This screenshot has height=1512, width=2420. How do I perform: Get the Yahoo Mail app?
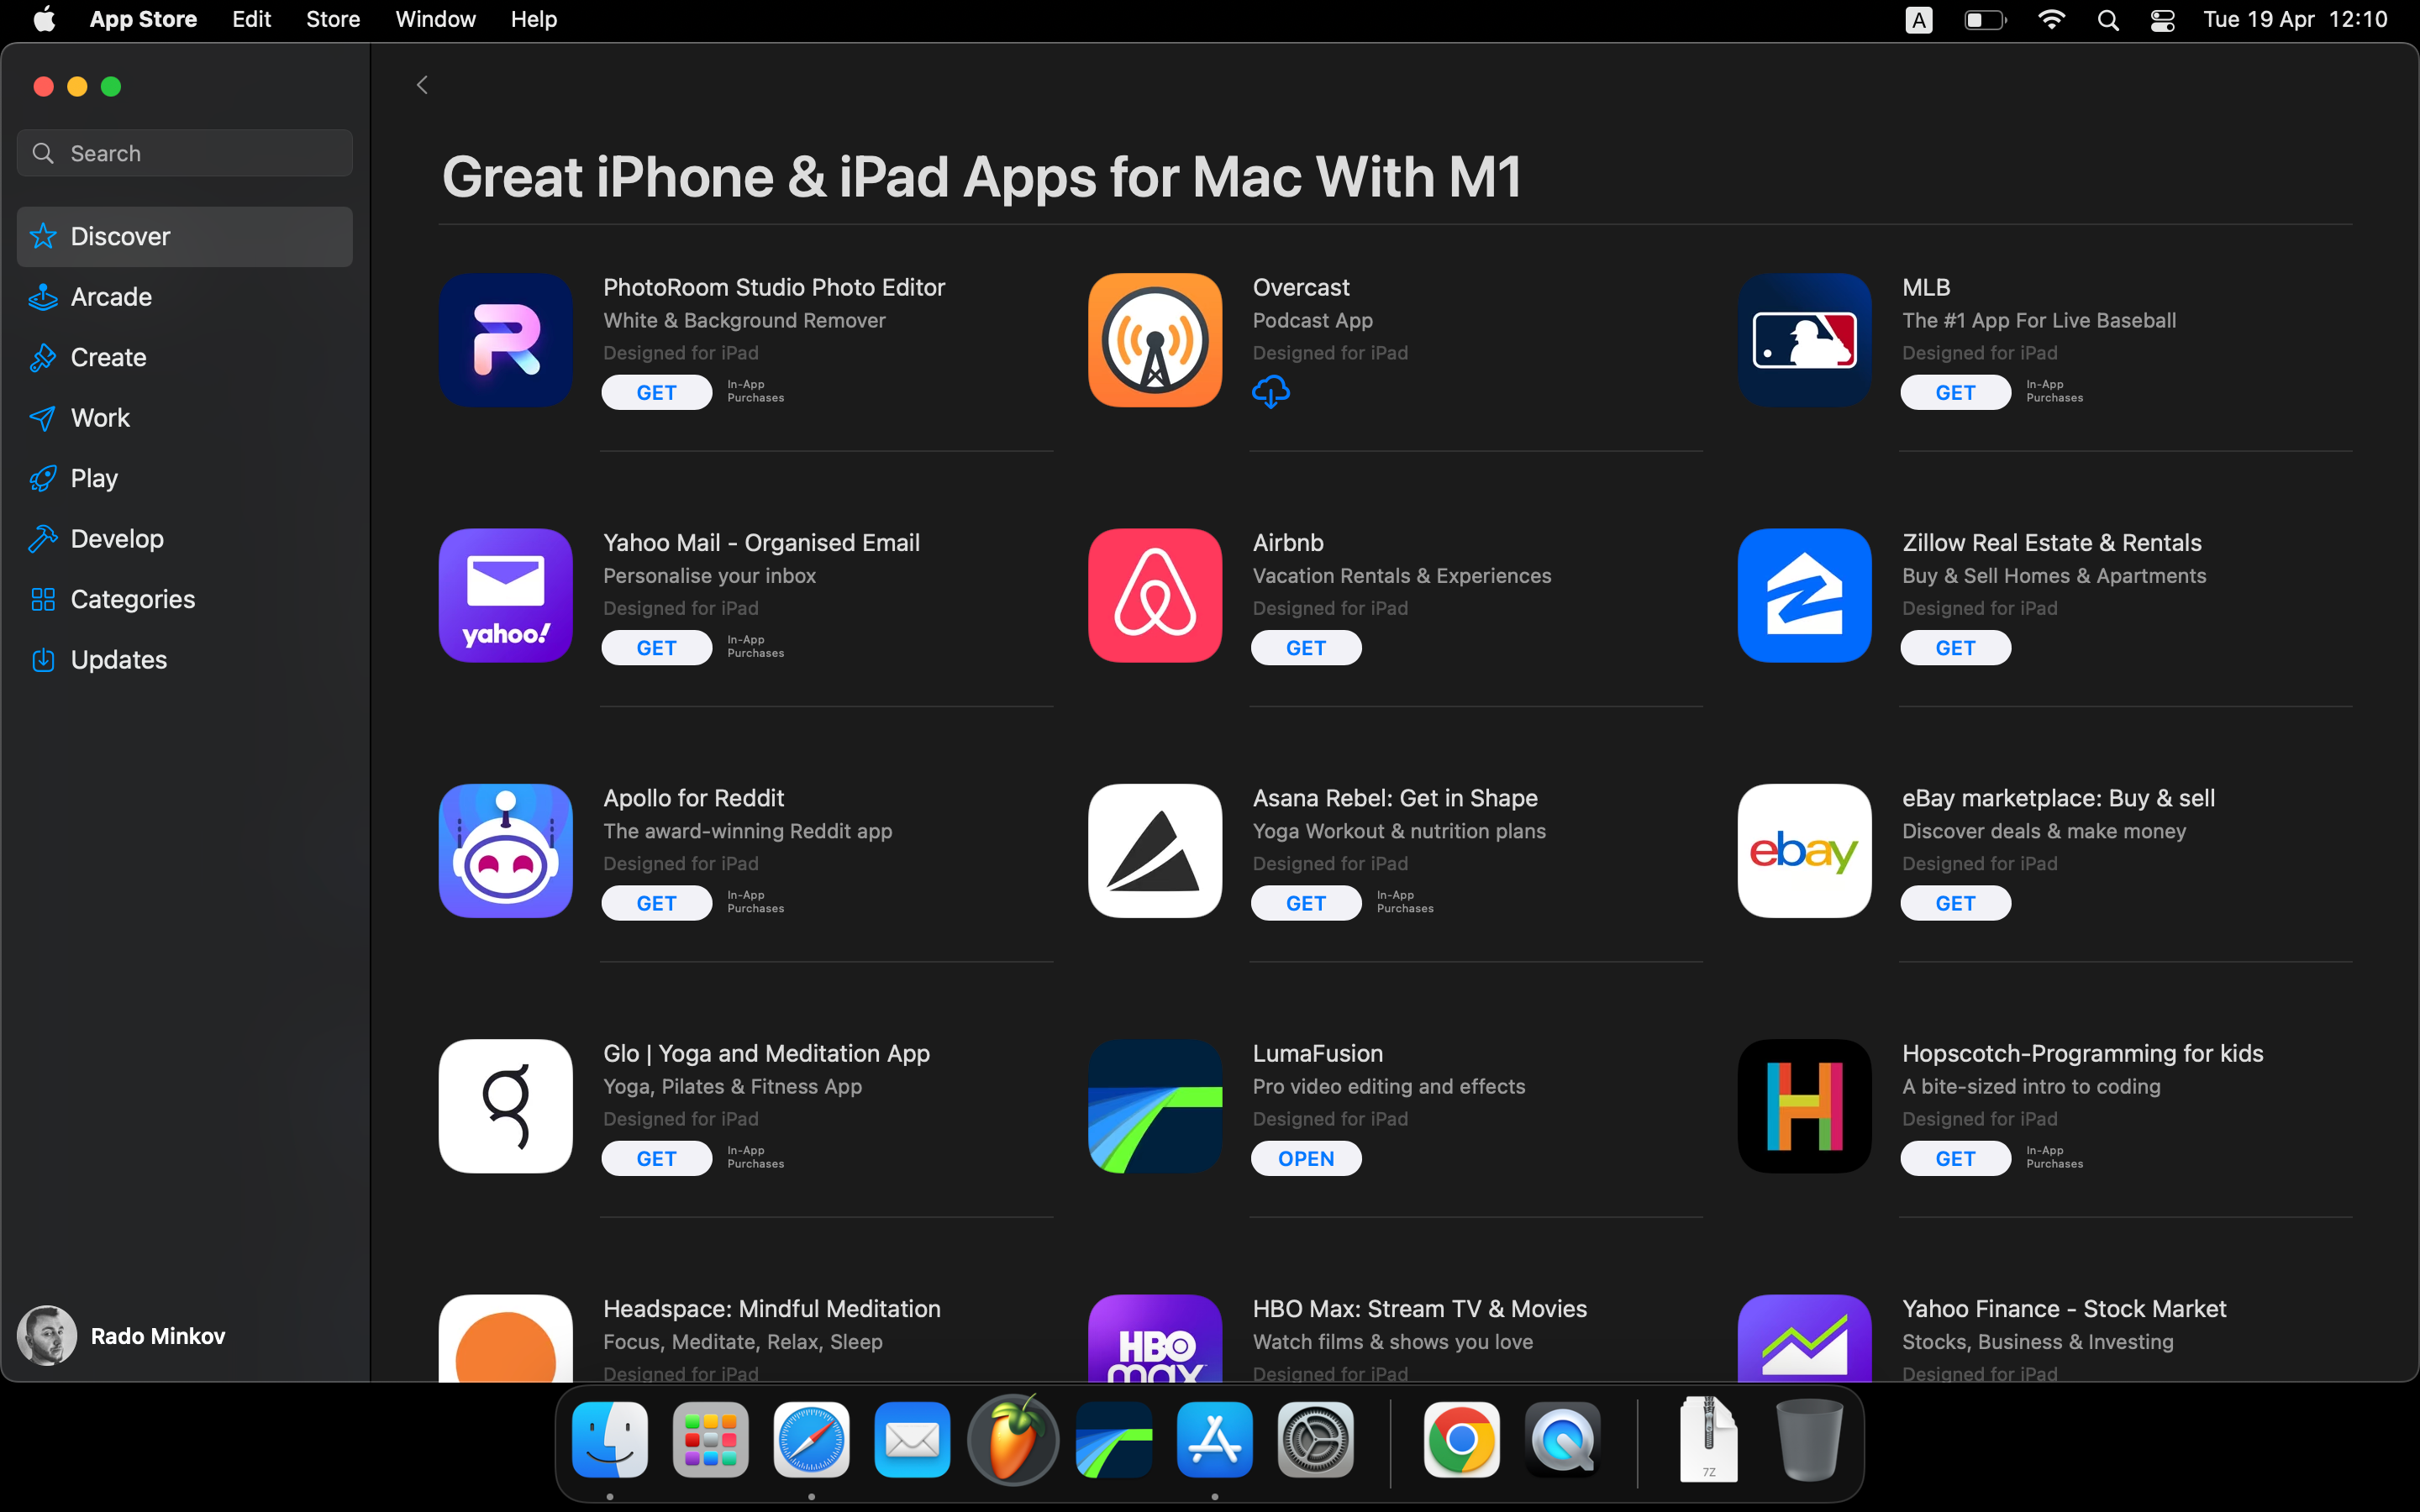point(656,648)
